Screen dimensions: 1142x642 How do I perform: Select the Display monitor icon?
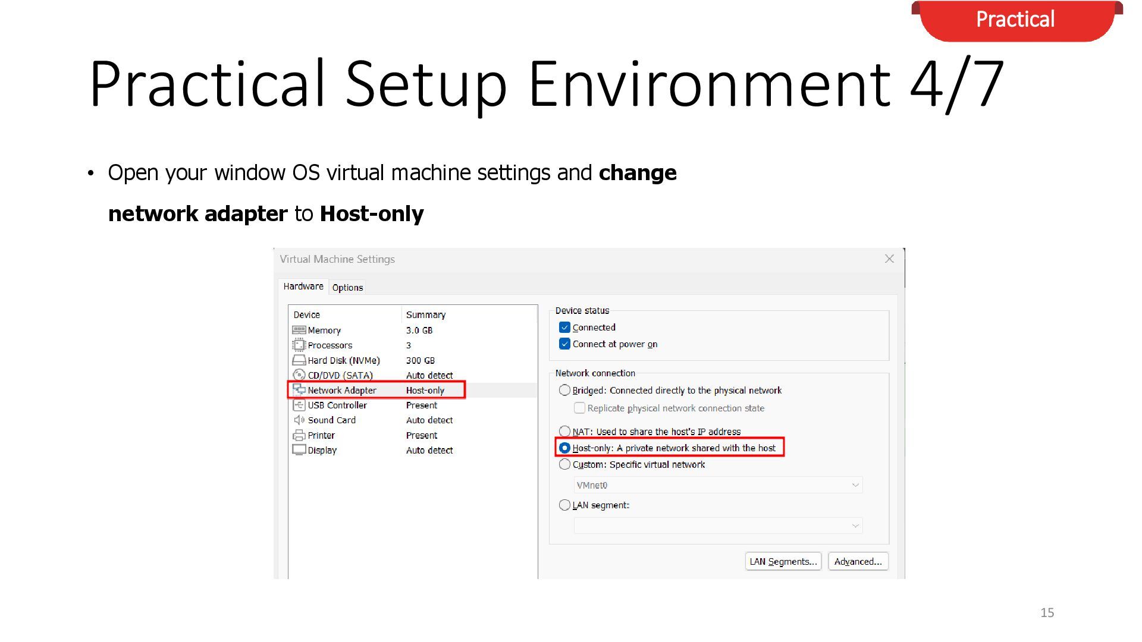[x=299, y=450]
